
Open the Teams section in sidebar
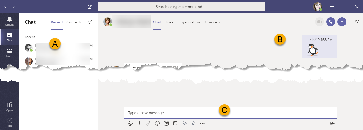point(10,53)
